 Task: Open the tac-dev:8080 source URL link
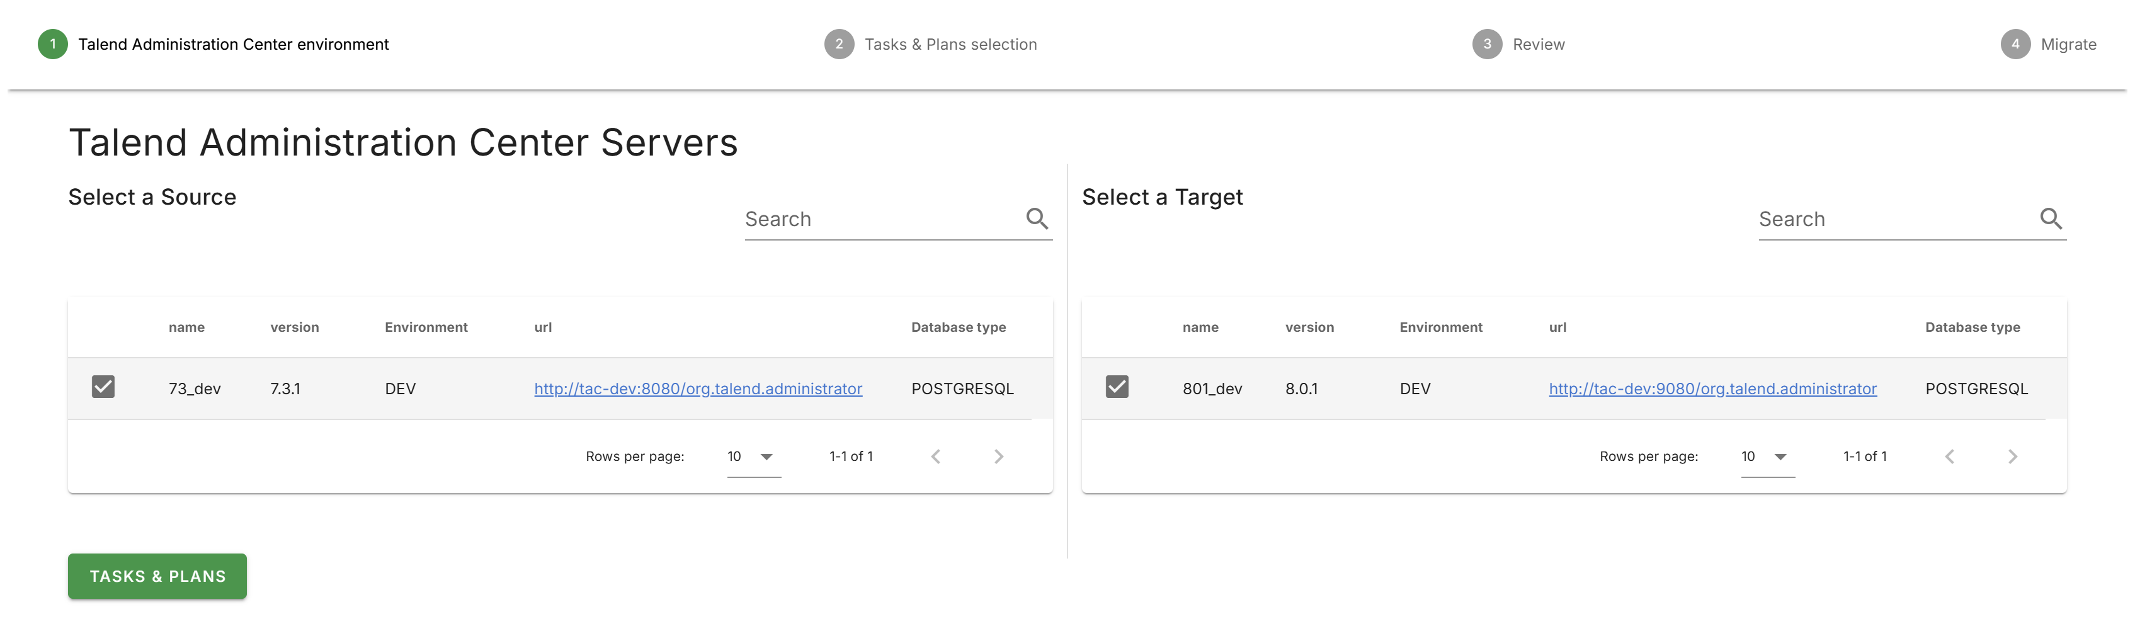tap(698, 389)
